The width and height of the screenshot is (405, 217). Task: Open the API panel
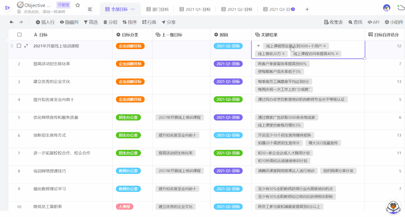coord(373,22)
